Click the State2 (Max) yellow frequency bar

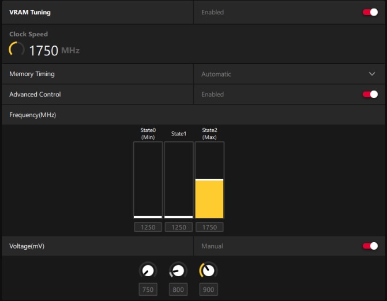209,198
